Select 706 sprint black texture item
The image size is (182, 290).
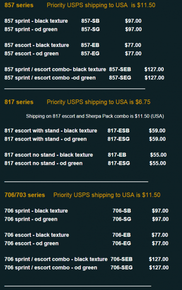tap(36, 211)
